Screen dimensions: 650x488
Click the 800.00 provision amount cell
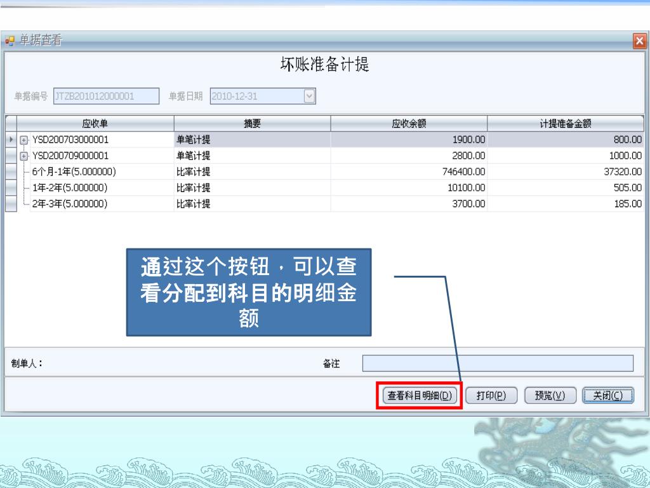tap(566, 140)
